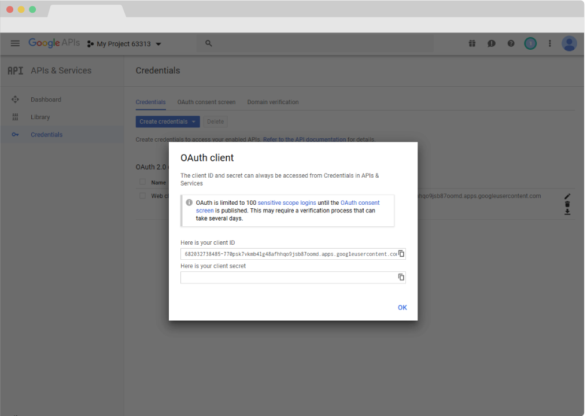Open the hamburger navigation menu
The image size is (587, 416).
point(15,43)
